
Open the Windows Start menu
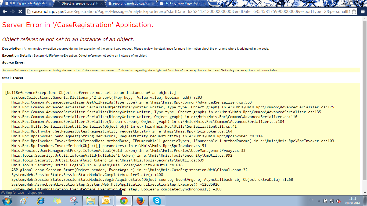7,201
